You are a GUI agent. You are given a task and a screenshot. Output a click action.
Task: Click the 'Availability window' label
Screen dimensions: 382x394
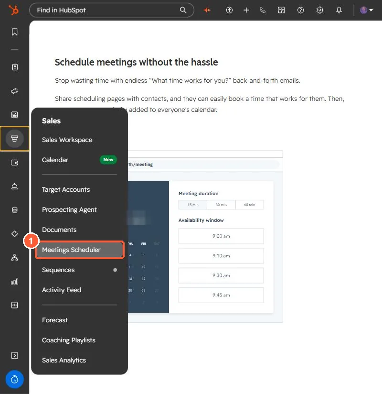[201, 220]
